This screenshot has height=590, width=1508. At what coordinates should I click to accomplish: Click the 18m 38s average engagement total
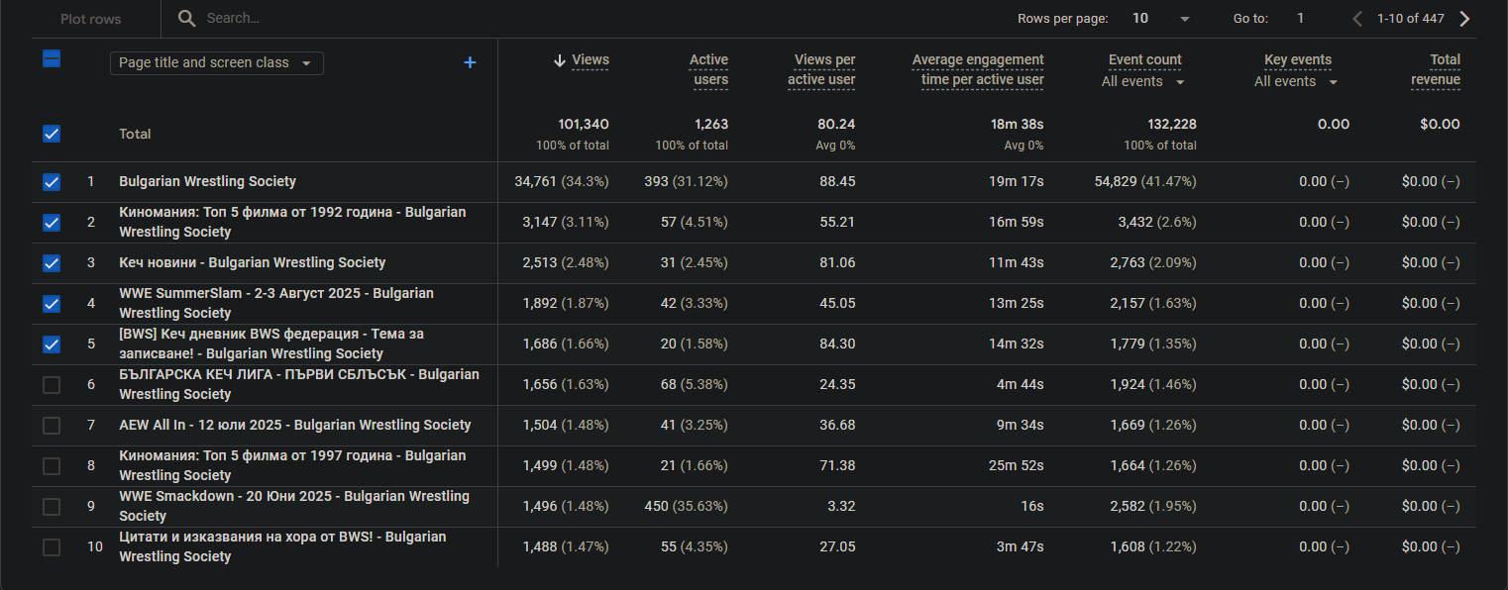pos(1019,125)
